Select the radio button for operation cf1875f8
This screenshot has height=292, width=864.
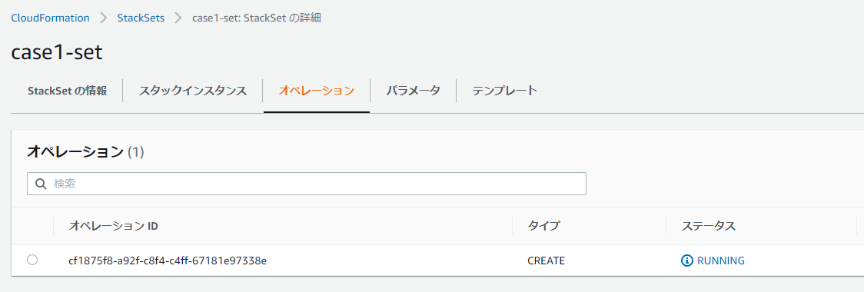(x=32, y=260)
